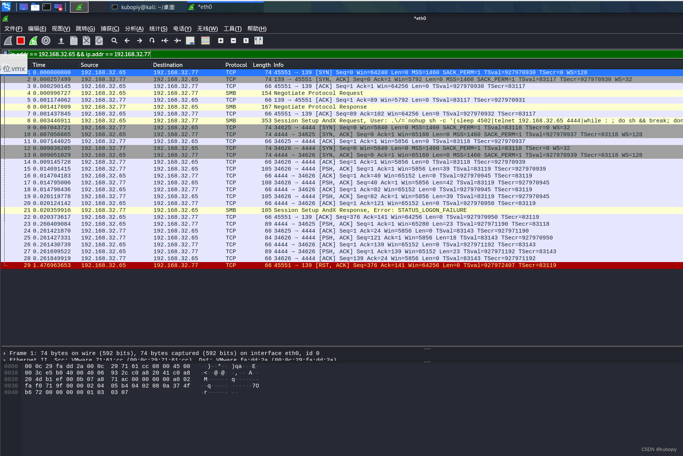This screenshot has width=683, height=456.
Task: Sort packets by Length column header
Action: pos(262,65)
